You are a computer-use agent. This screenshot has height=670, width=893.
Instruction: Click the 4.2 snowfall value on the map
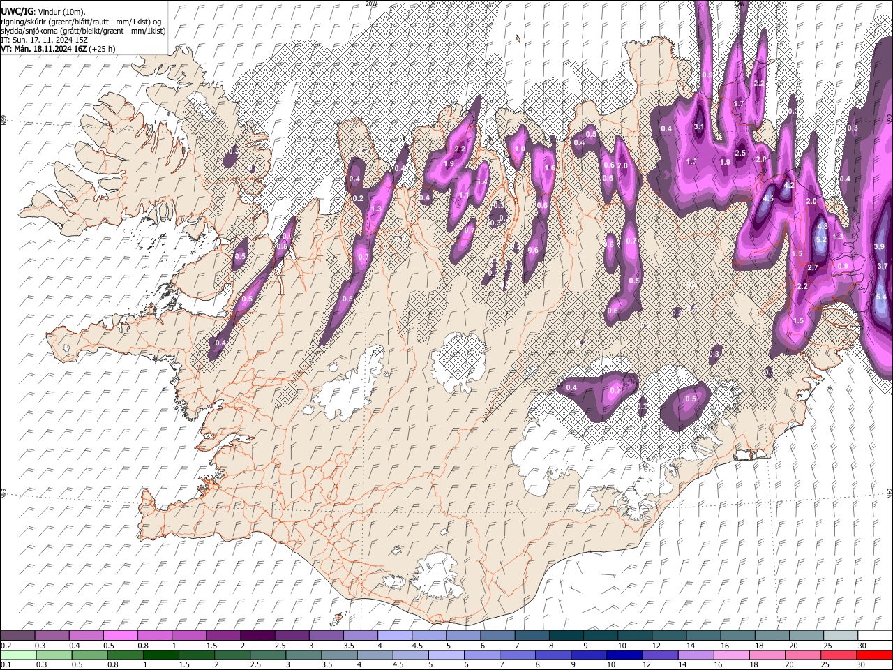point(789,186)
